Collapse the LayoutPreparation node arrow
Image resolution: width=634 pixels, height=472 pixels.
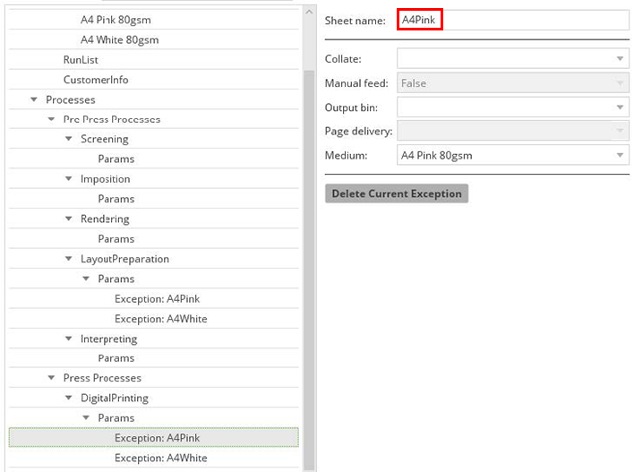[x=69, y=259]
